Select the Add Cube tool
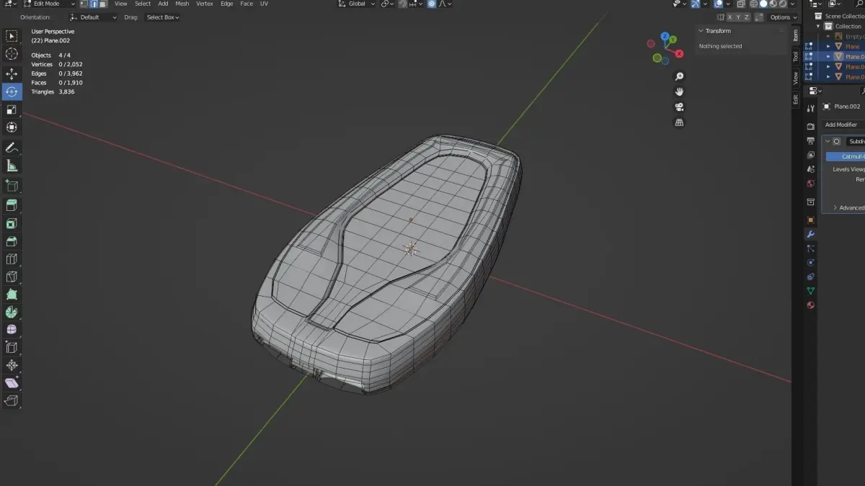Image resolution: width=865 pixels, height=486 pixels. pos(12,186)
